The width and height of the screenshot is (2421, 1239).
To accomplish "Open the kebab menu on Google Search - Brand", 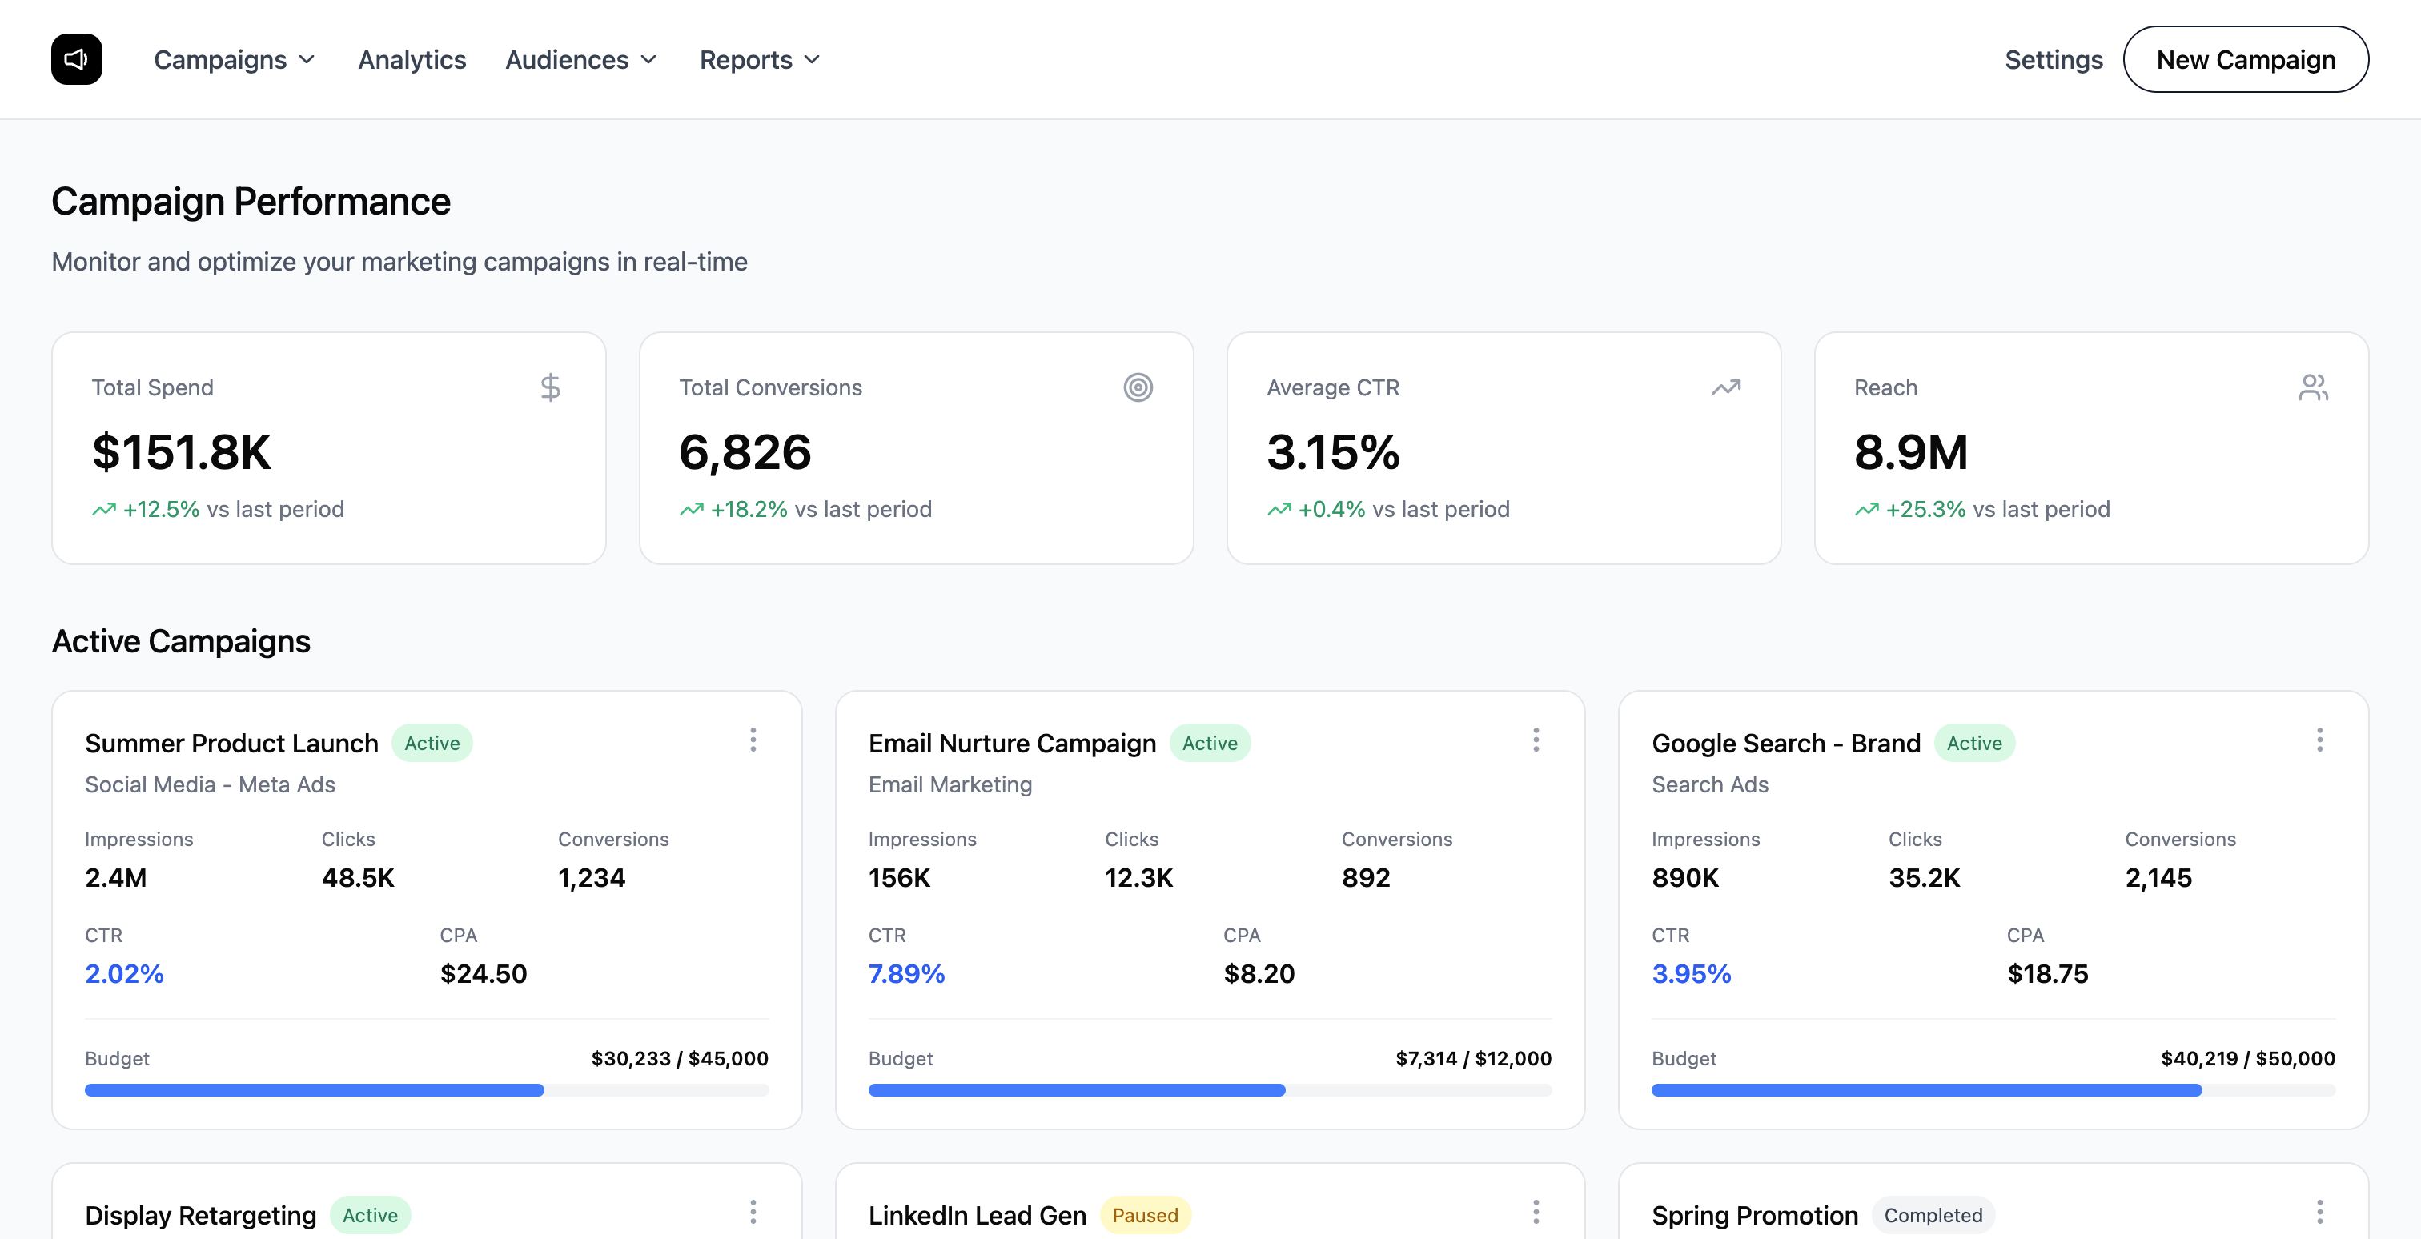I will point(2320,740).
